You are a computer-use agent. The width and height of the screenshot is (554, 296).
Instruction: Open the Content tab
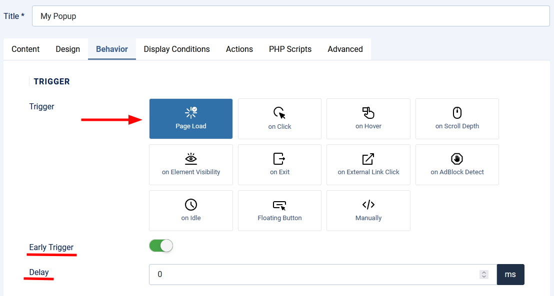pos(25,49)
